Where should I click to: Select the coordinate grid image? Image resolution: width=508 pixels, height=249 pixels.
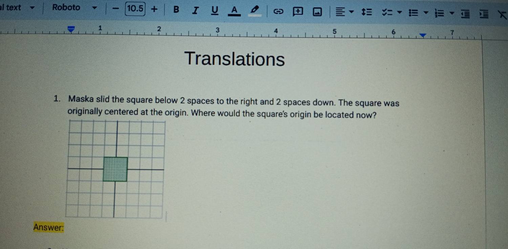point(115,169)
